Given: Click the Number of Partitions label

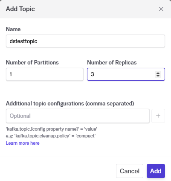Looking at the screenshot, I should (x=32, y=62).
